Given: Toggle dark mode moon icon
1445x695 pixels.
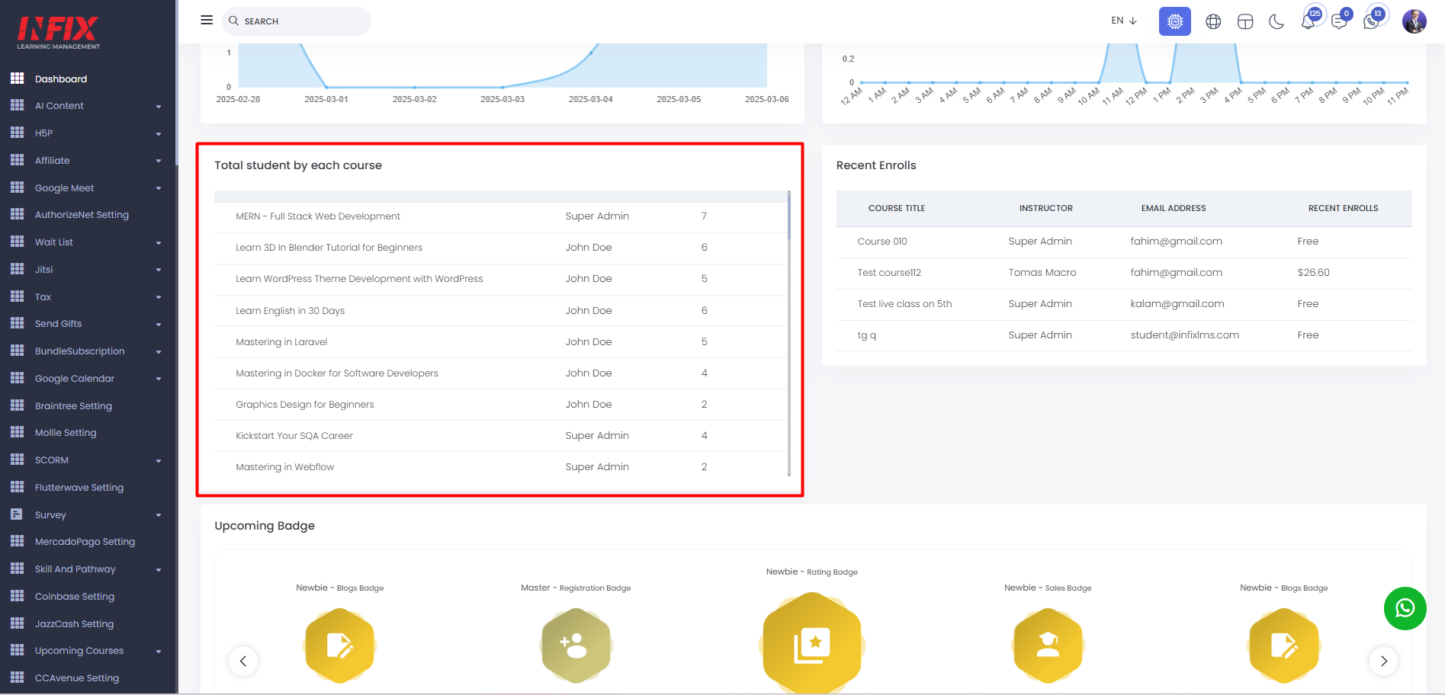Looking at the screenshot, I should pos(1276,21).
